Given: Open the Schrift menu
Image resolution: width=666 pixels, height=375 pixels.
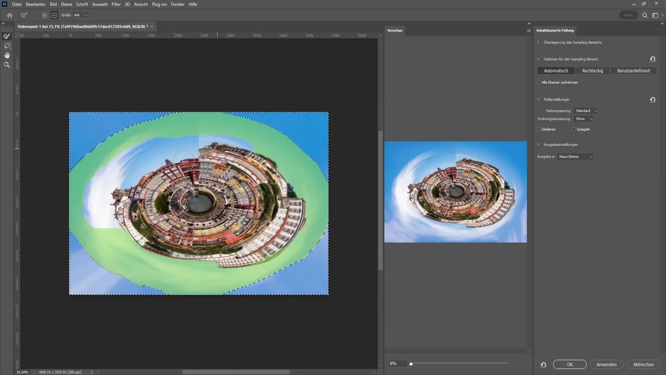Looking at the screenshot, I should pos(82,4).
